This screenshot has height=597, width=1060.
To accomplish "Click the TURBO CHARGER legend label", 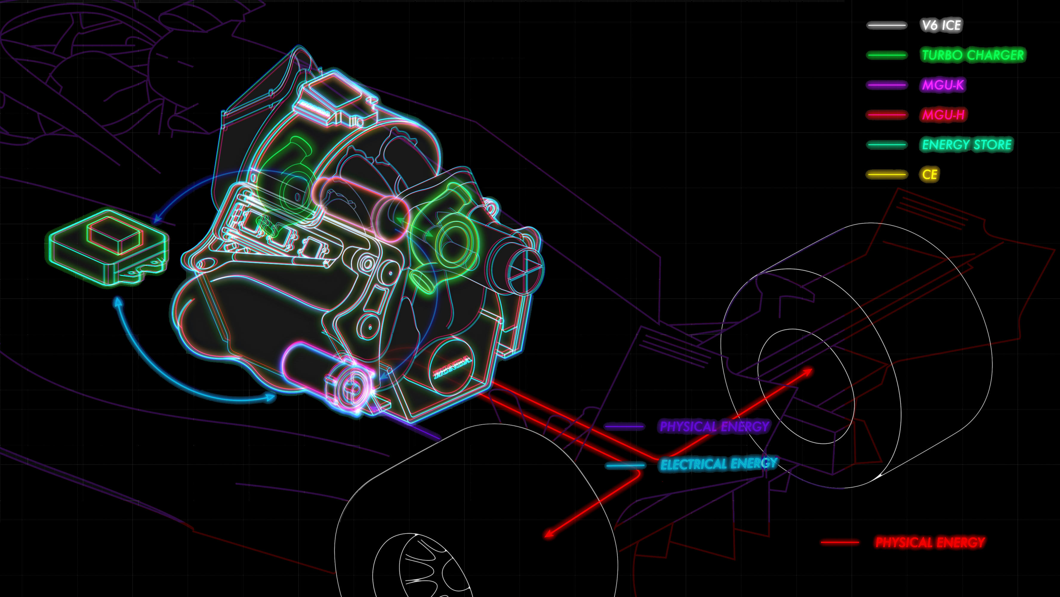I will tap(973, 55).
